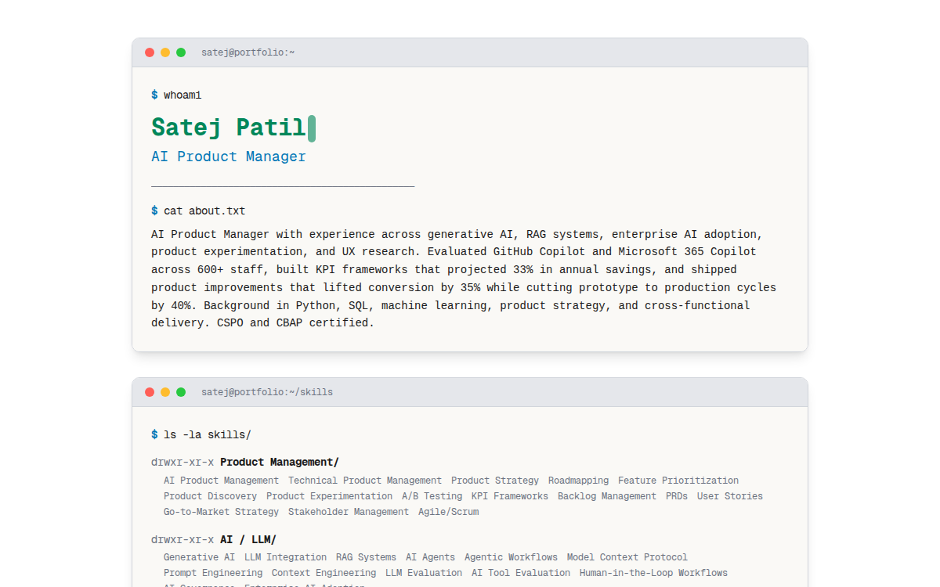Select the "satej@portfolio:~/skills" title bar text
The width and height of the screenshot is (940, 587).
(x=267, y=392)
